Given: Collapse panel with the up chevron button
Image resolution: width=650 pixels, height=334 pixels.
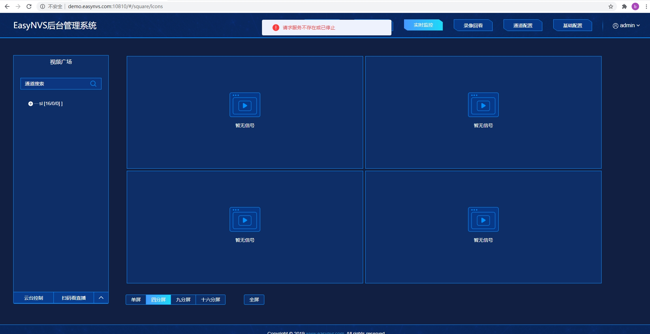Looking at the screenshot, I should coord(101,298).
